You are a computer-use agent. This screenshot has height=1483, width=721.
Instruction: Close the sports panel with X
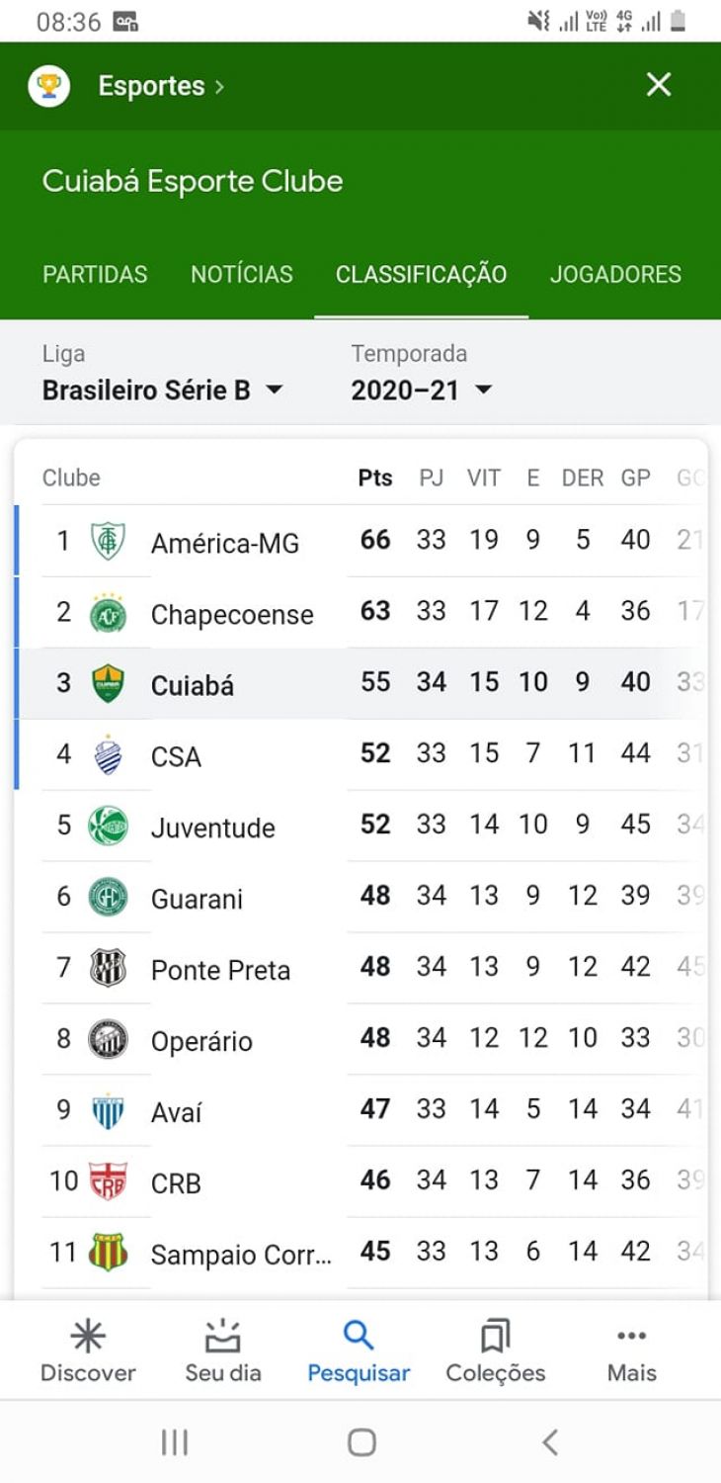coord(659,85)
